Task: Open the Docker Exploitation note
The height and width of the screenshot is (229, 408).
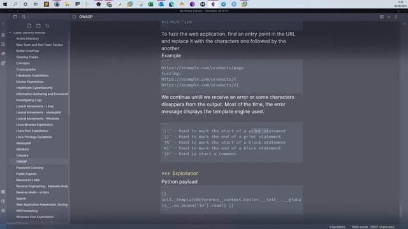Action: (30, 81)
